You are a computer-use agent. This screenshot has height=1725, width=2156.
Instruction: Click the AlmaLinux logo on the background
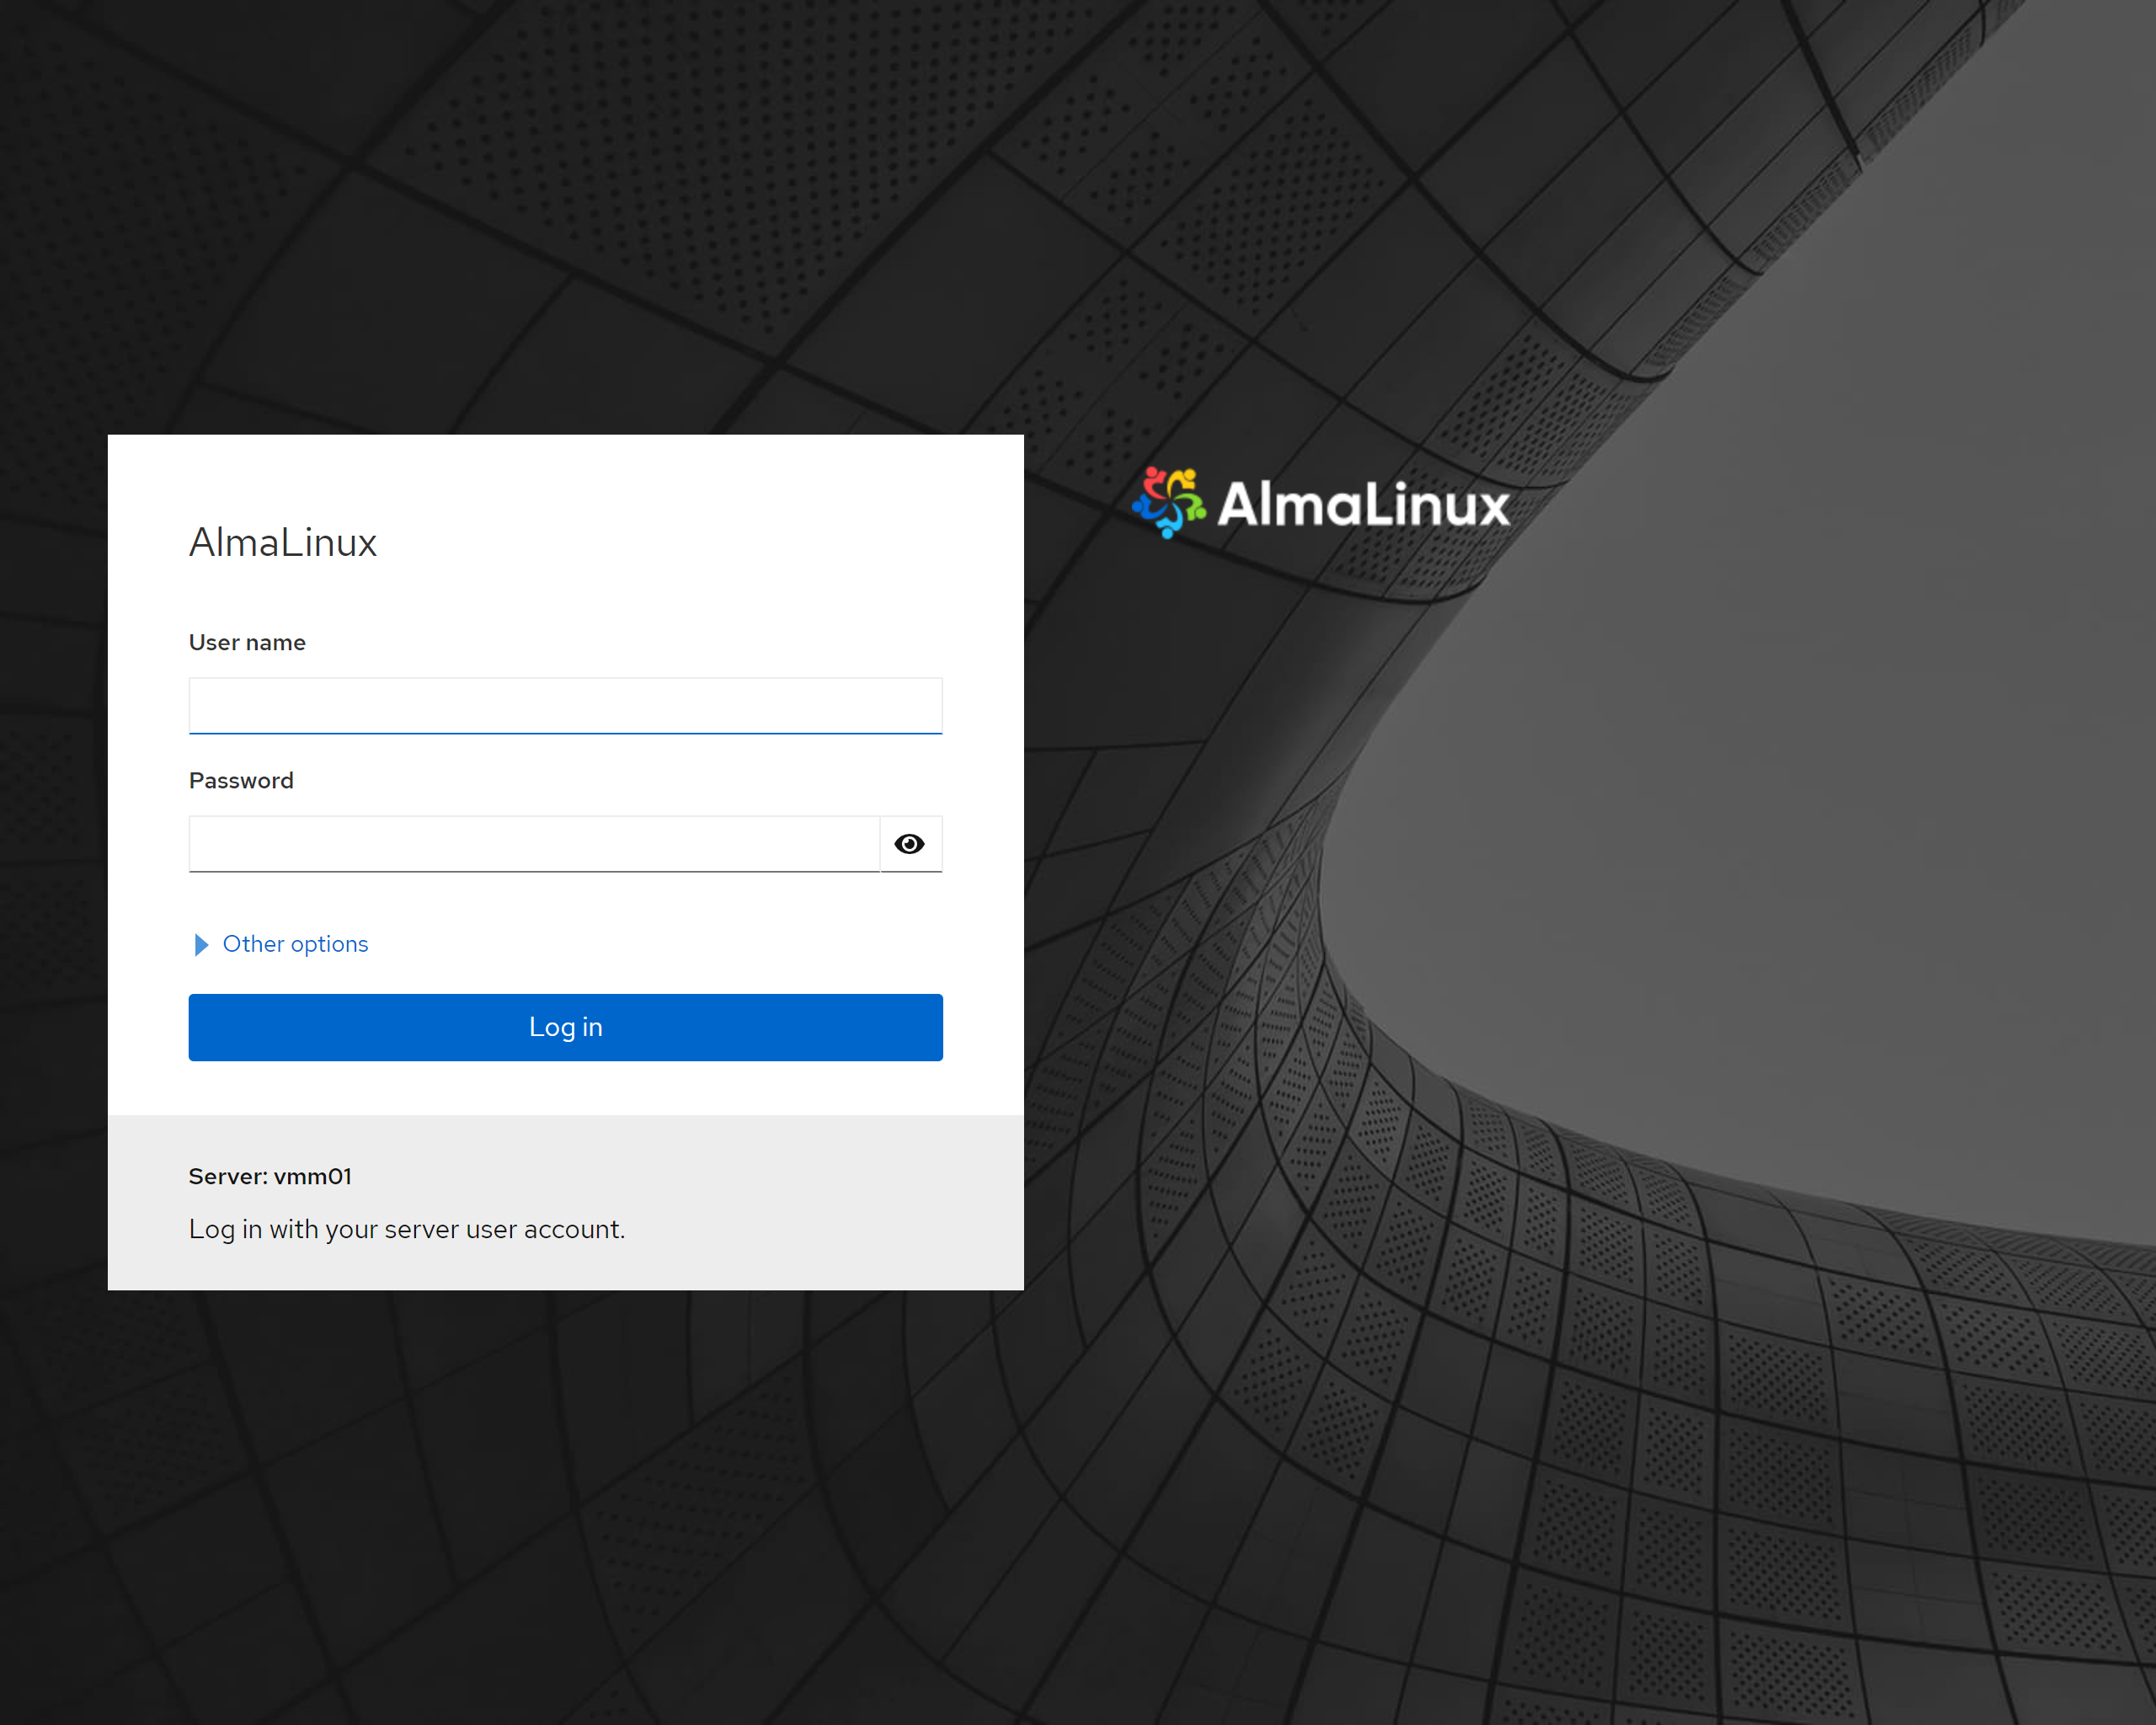tap(1321, 503)
